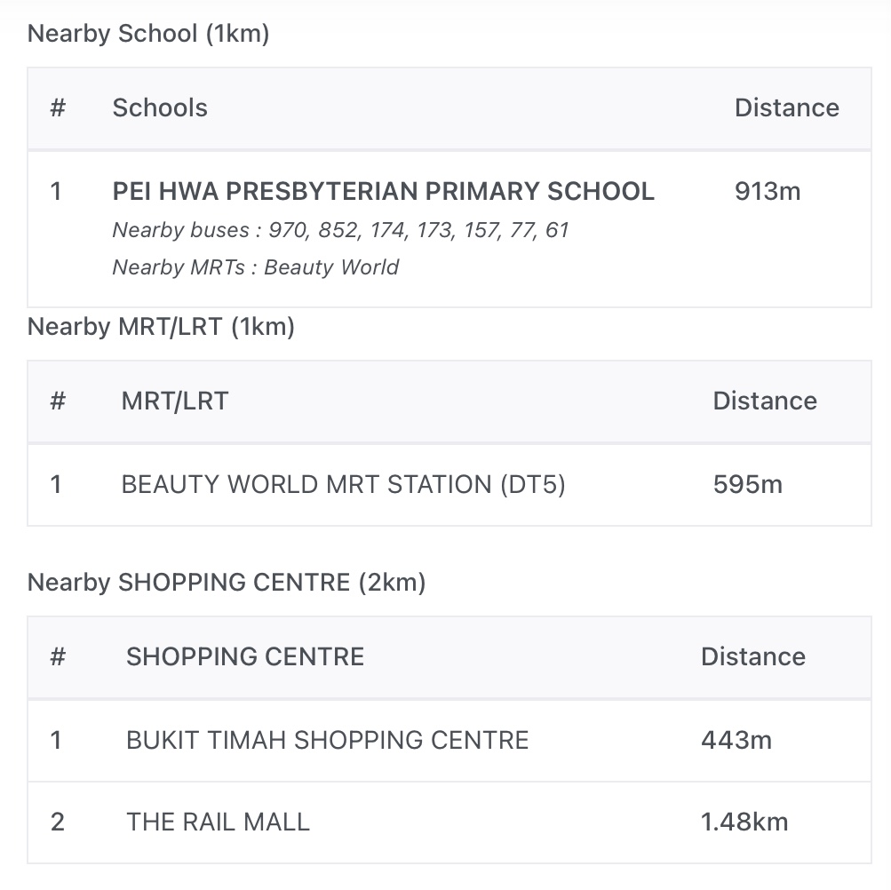Screen dimensions: 891x890
Task: Click Distance header in Shopping Centre table
Action: pyautogui.click(x=752, y=656)
